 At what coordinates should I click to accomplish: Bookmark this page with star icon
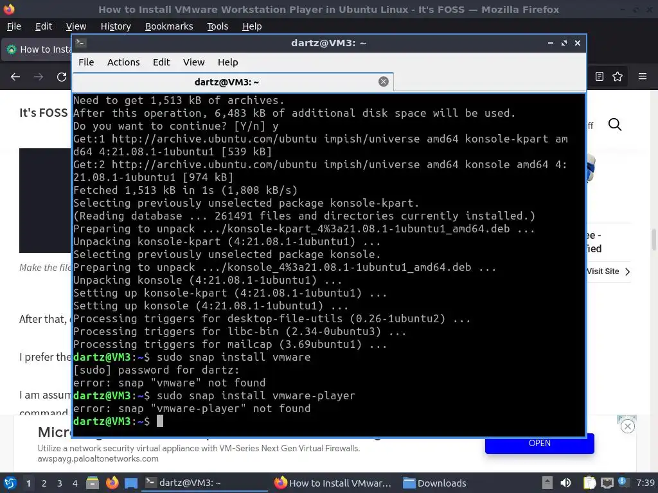[618, 76]
